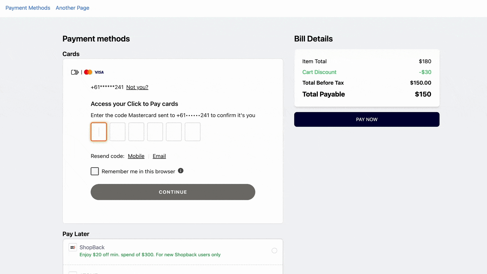Go to Another Page nav link
Image resolution: width=487 pixels, height=274 pixels.
pos(73,8)
